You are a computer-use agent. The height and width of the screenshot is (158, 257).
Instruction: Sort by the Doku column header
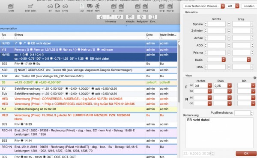tap(152, 35)
